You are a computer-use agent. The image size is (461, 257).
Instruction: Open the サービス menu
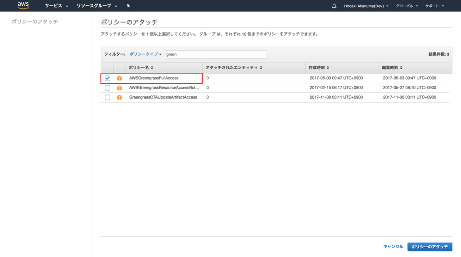(56, 6)
